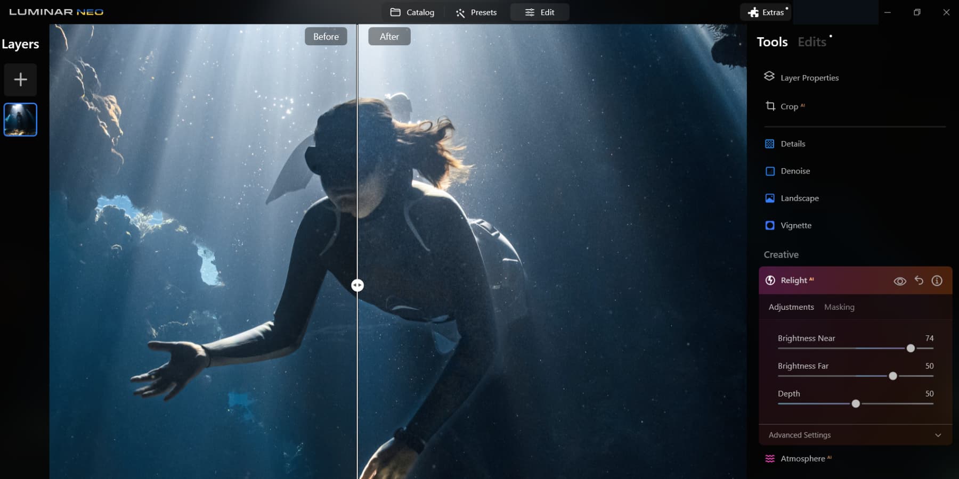Switch to the Catalog view

tap(412, 12)
